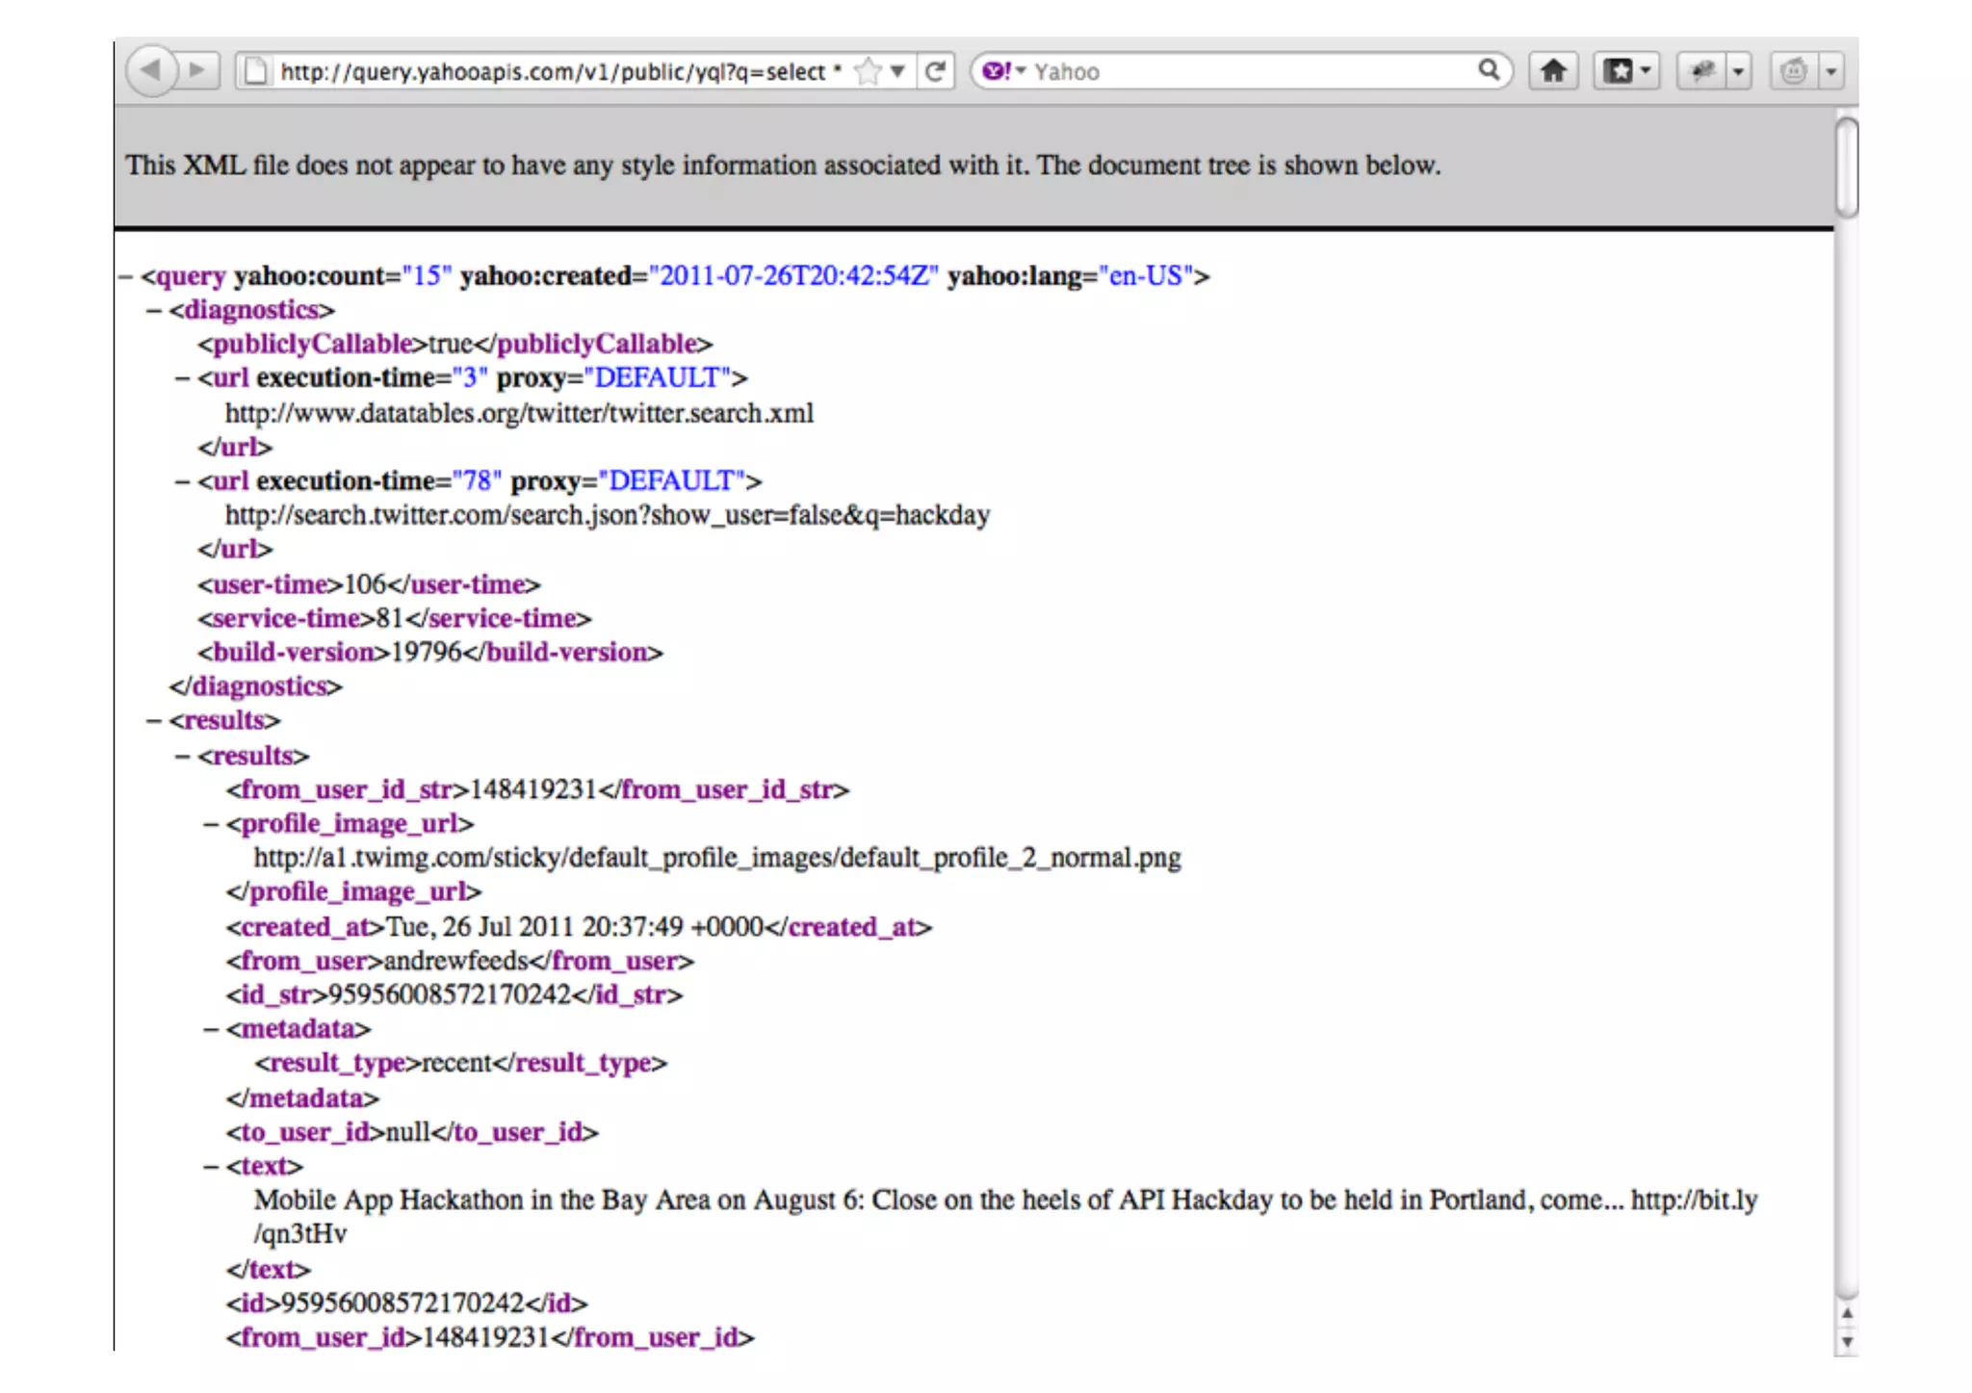This screenshot has width=1972, height=1393.
Task: Collapse the root query XML node
Action: 125,276
